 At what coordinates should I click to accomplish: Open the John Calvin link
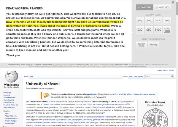pos(87,104)
